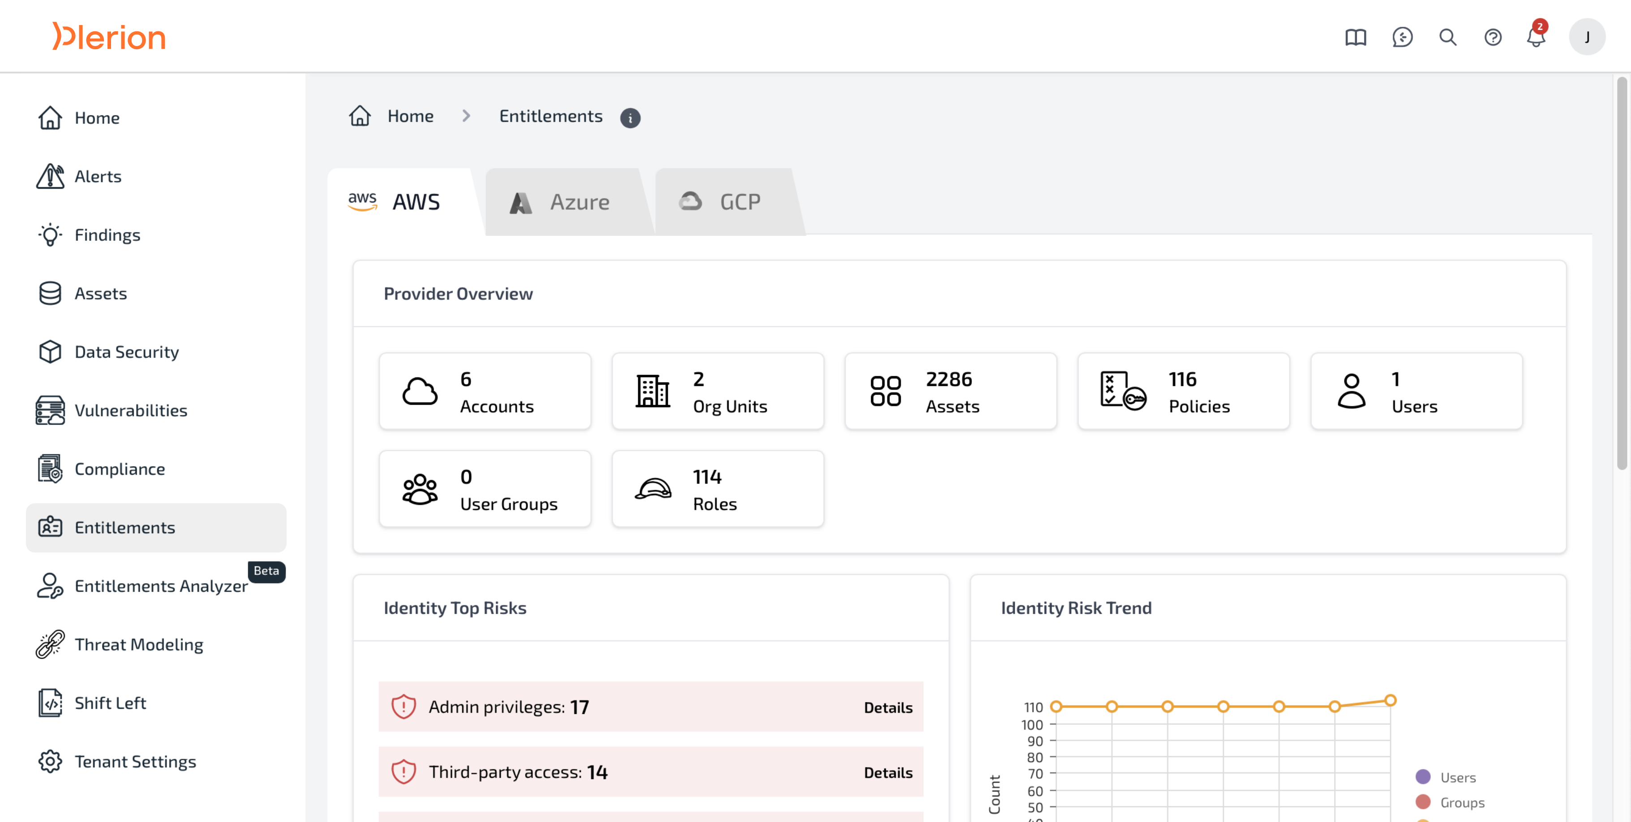Open the notifications bell
This screenshot has width=1631, height=822.
click(1536, 37)
